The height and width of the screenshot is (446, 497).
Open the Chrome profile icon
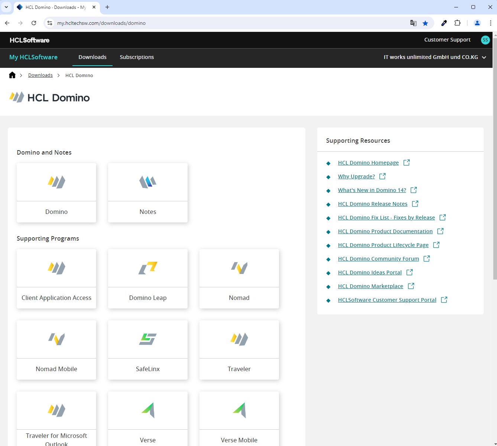click(477, 23)
